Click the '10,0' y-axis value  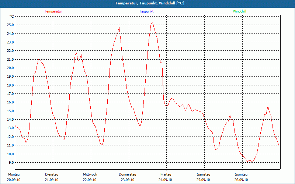[x=10, y=154]
